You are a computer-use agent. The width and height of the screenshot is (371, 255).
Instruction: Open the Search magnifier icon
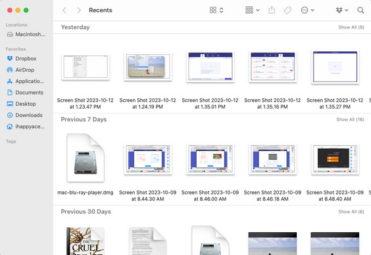tap(360, 10)
